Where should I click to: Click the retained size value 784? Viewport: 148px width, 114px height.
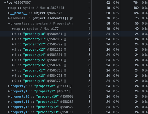click(136, 3)
